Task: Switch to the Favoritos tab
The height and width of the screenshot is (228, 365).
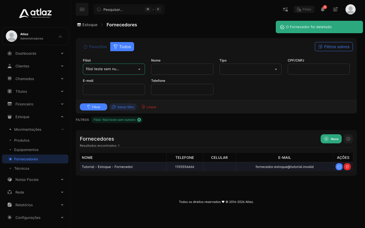Action: coord(95,47)
